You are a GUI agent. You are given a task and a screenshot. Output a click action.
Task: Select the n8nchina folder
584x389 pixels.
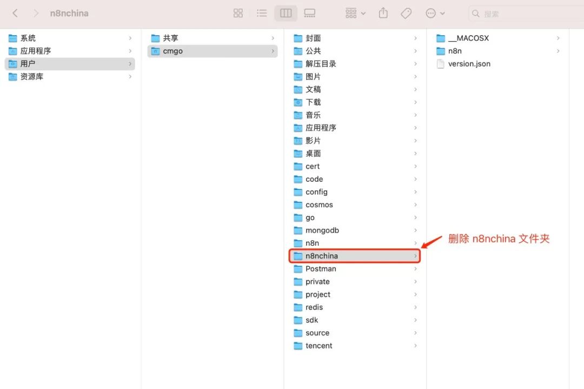coord(355,256)
